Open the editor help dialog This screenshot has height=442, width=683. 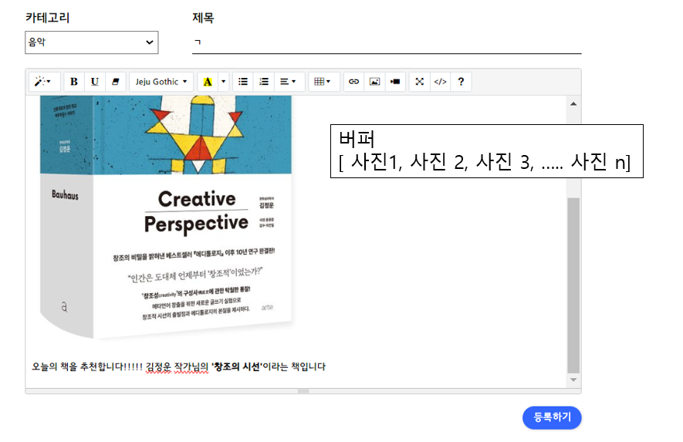click(x=461, y=82)
